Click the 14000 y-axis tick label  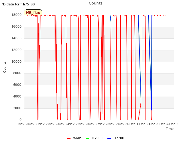pos(16,38)
